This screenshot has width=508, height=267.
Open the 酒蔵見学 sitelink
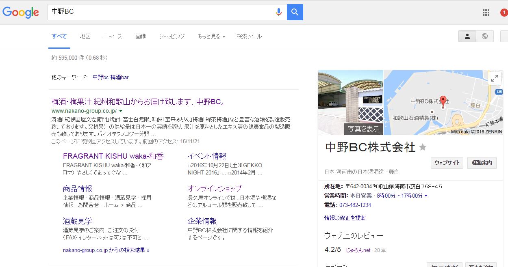pyautogui.click(x=78, y=221)
